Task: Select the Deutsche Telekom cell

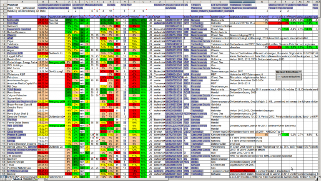Action: click(x=22, y=117)
